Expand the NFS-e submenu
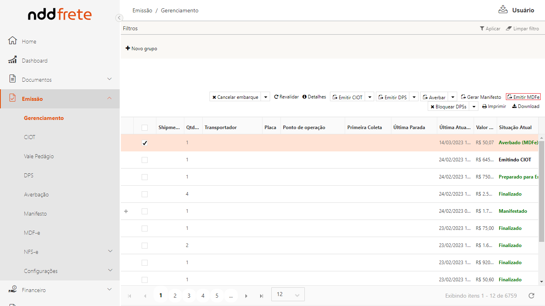This screenshot has width=545, height=306. coord(110,251)
